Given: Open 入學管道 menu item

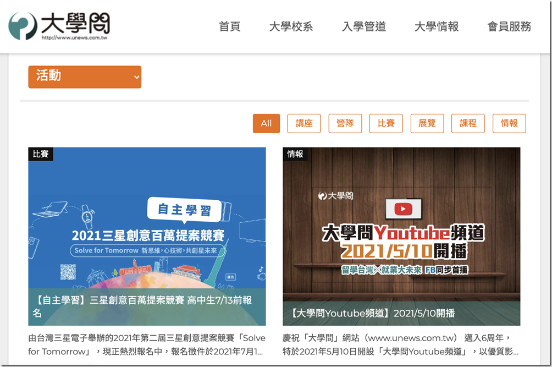Looking at the screenshot, I should pos(363,26).
